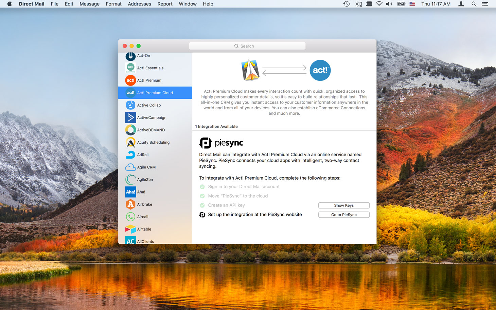Screen dimensions: 496x310
Task: Click the round blue act! logo
Action: (320, 70)
